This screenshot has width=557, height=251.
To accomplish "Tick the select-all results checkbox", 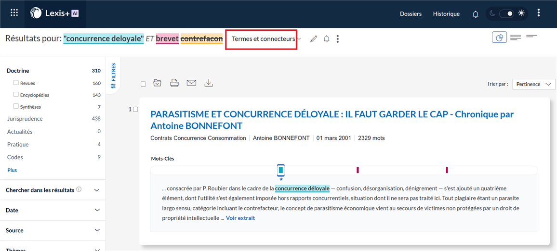I will [143, 84].
